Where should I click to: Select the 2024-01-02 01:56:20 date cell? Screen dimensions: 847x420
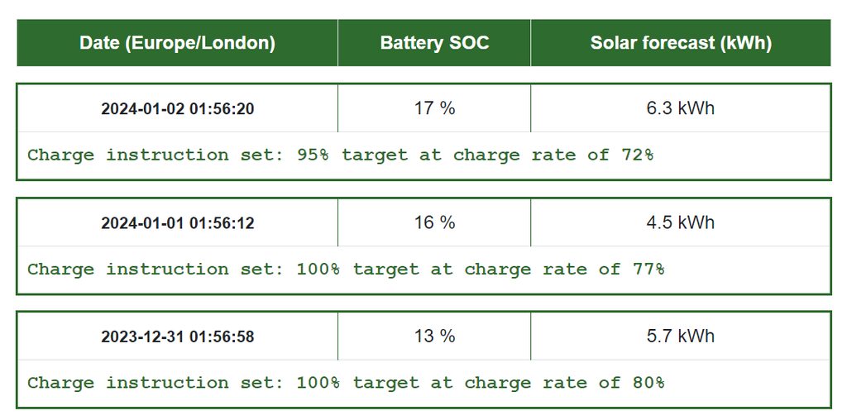(x=177, y=108)
